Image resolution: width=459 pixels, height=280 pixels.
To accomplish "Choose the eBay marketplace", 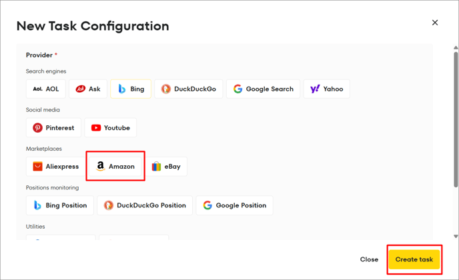I will [x=166, y=167].
